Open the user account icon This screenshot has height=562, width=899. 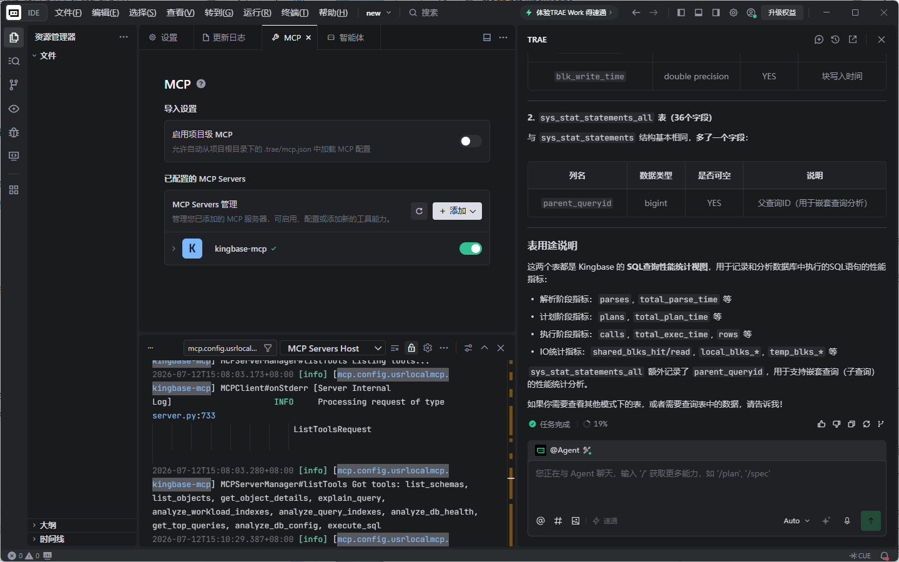751,12
